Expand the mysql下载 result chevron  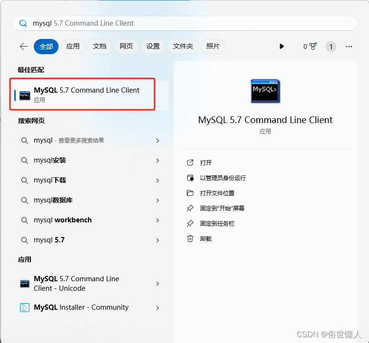point(158,181)
